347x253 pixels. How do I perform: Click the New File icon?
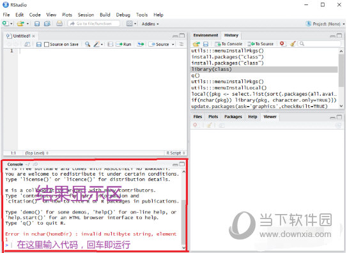coord(5,24)
